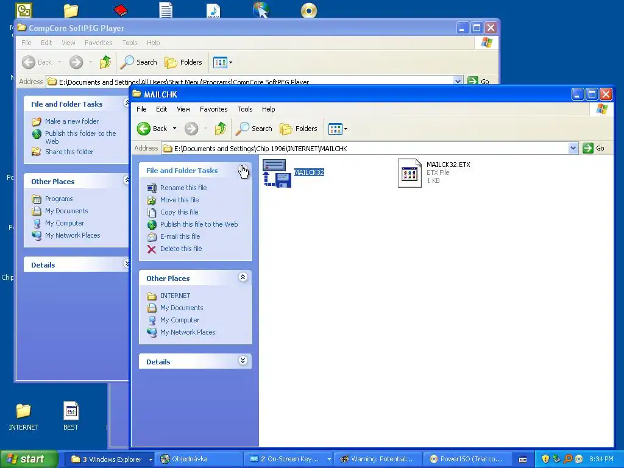
Task: Expand Details panel in MAILCHK window
Action: click(x=243, y=361)
